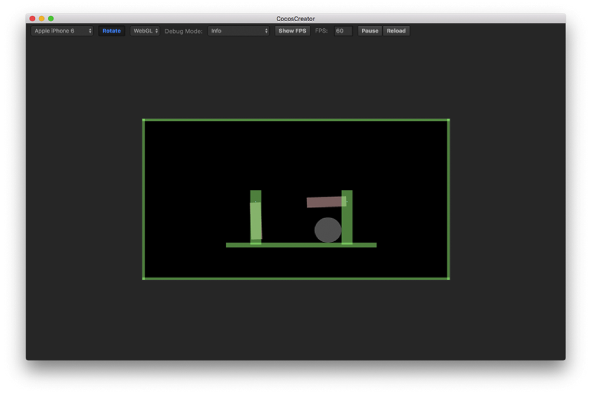Click the CocosCreator window title
This screenshot has width=592, height=395.
coord(296,18)
